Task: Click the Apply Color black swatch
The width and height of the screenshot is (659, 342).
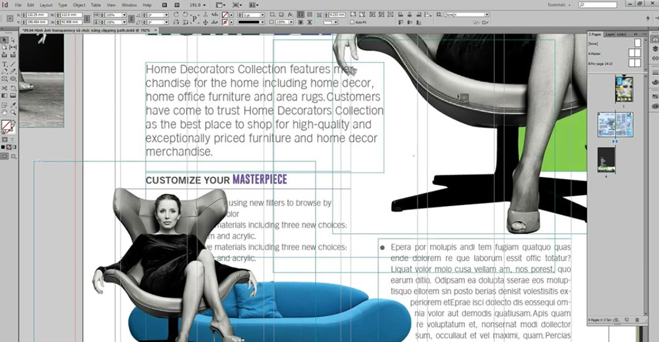Action: [3, 147]
